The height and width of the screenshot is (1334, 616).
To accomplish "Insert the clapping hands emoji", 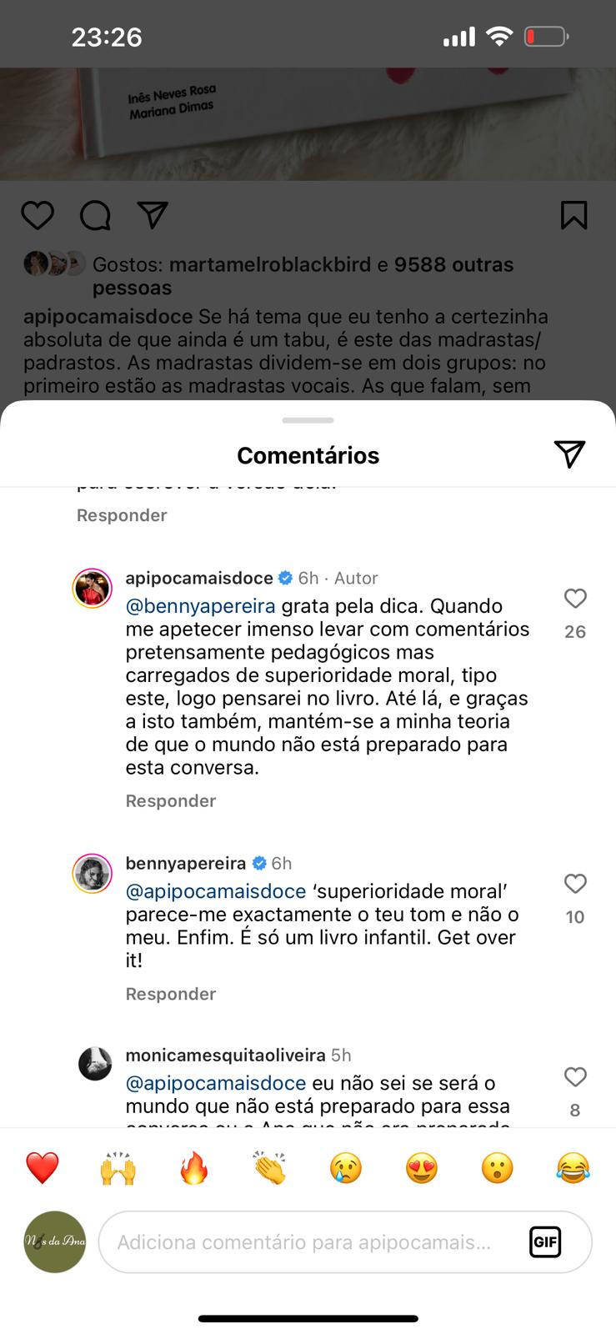I will click(270, 1168).
